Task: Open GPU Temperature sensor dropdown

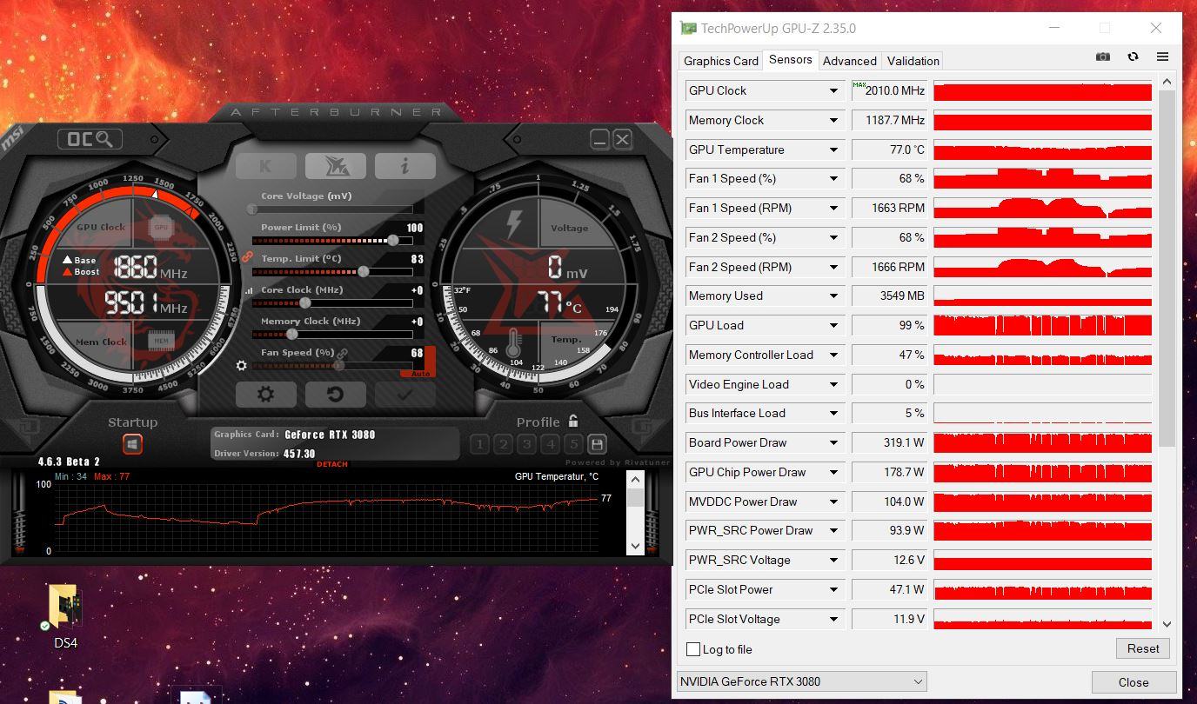Action: coord(833,149)
